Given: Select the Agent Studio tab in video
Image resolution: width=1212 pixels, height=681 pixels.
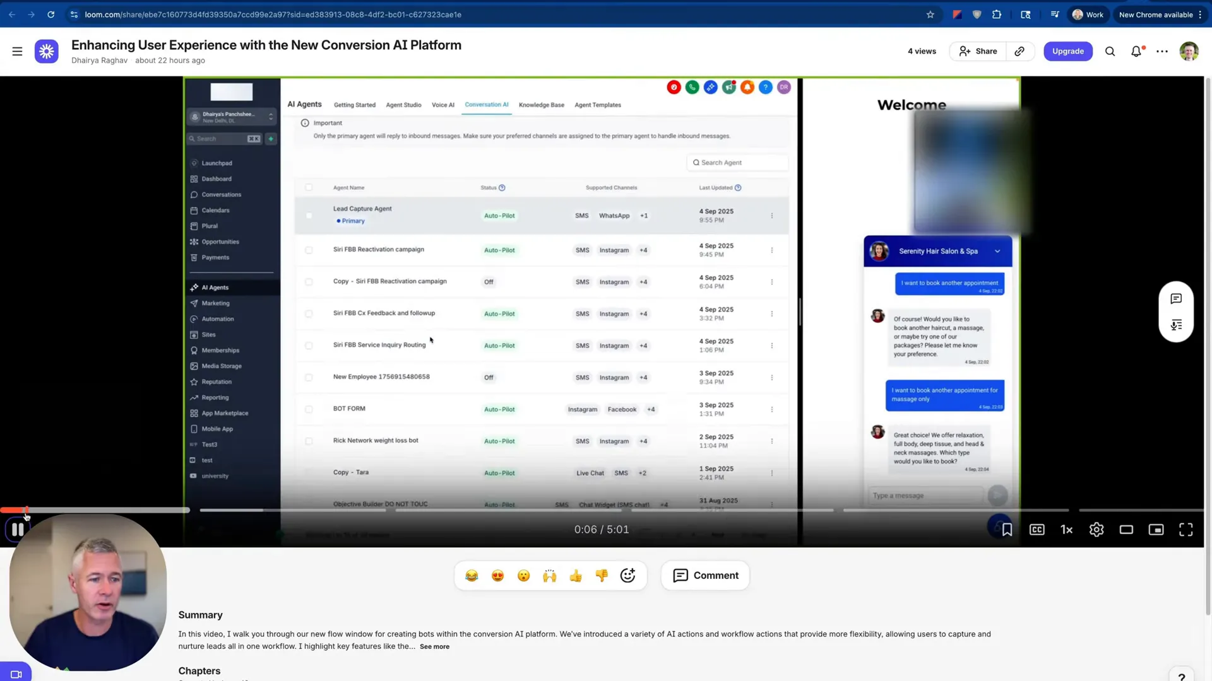Looking at the screenshot, I should (403, 105).
